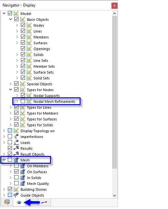Click the icon beside Openings

[29, 49]
